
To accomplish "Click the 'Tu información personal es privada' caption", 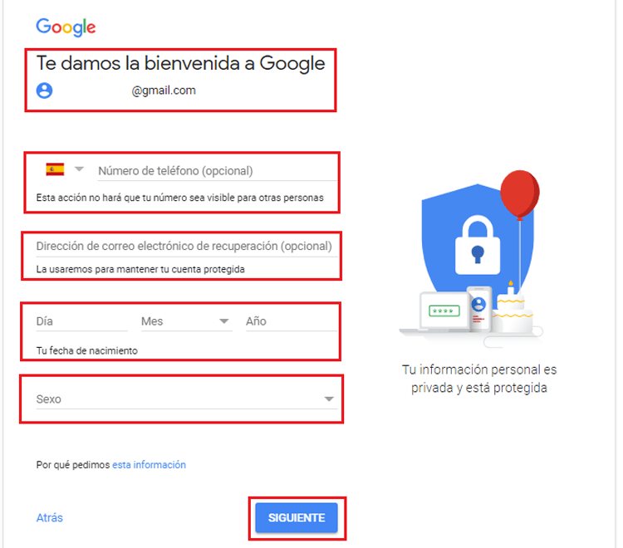I will pos(479,379).
